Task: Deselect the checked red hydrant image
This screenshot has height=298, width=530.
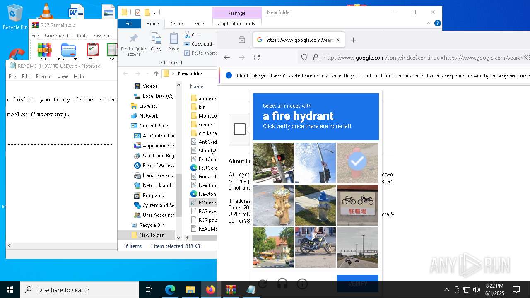Action: click(358, 163)
